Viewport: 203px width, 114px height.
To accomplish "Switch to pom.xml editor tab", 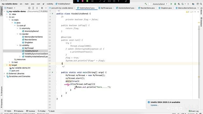I will pos(62,8).
